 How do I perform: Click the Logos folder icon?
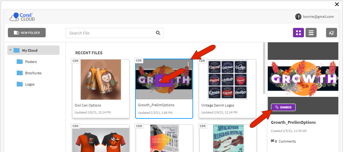click(x=20, y=84)
